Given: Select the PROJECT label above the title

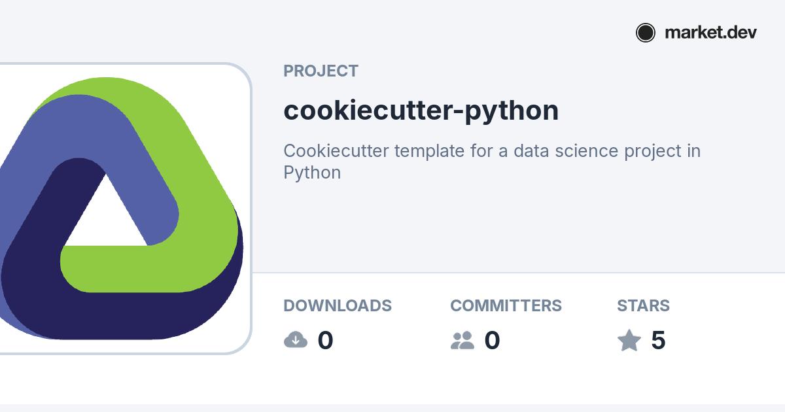Looking at the screenshot, I should (321, 71).
